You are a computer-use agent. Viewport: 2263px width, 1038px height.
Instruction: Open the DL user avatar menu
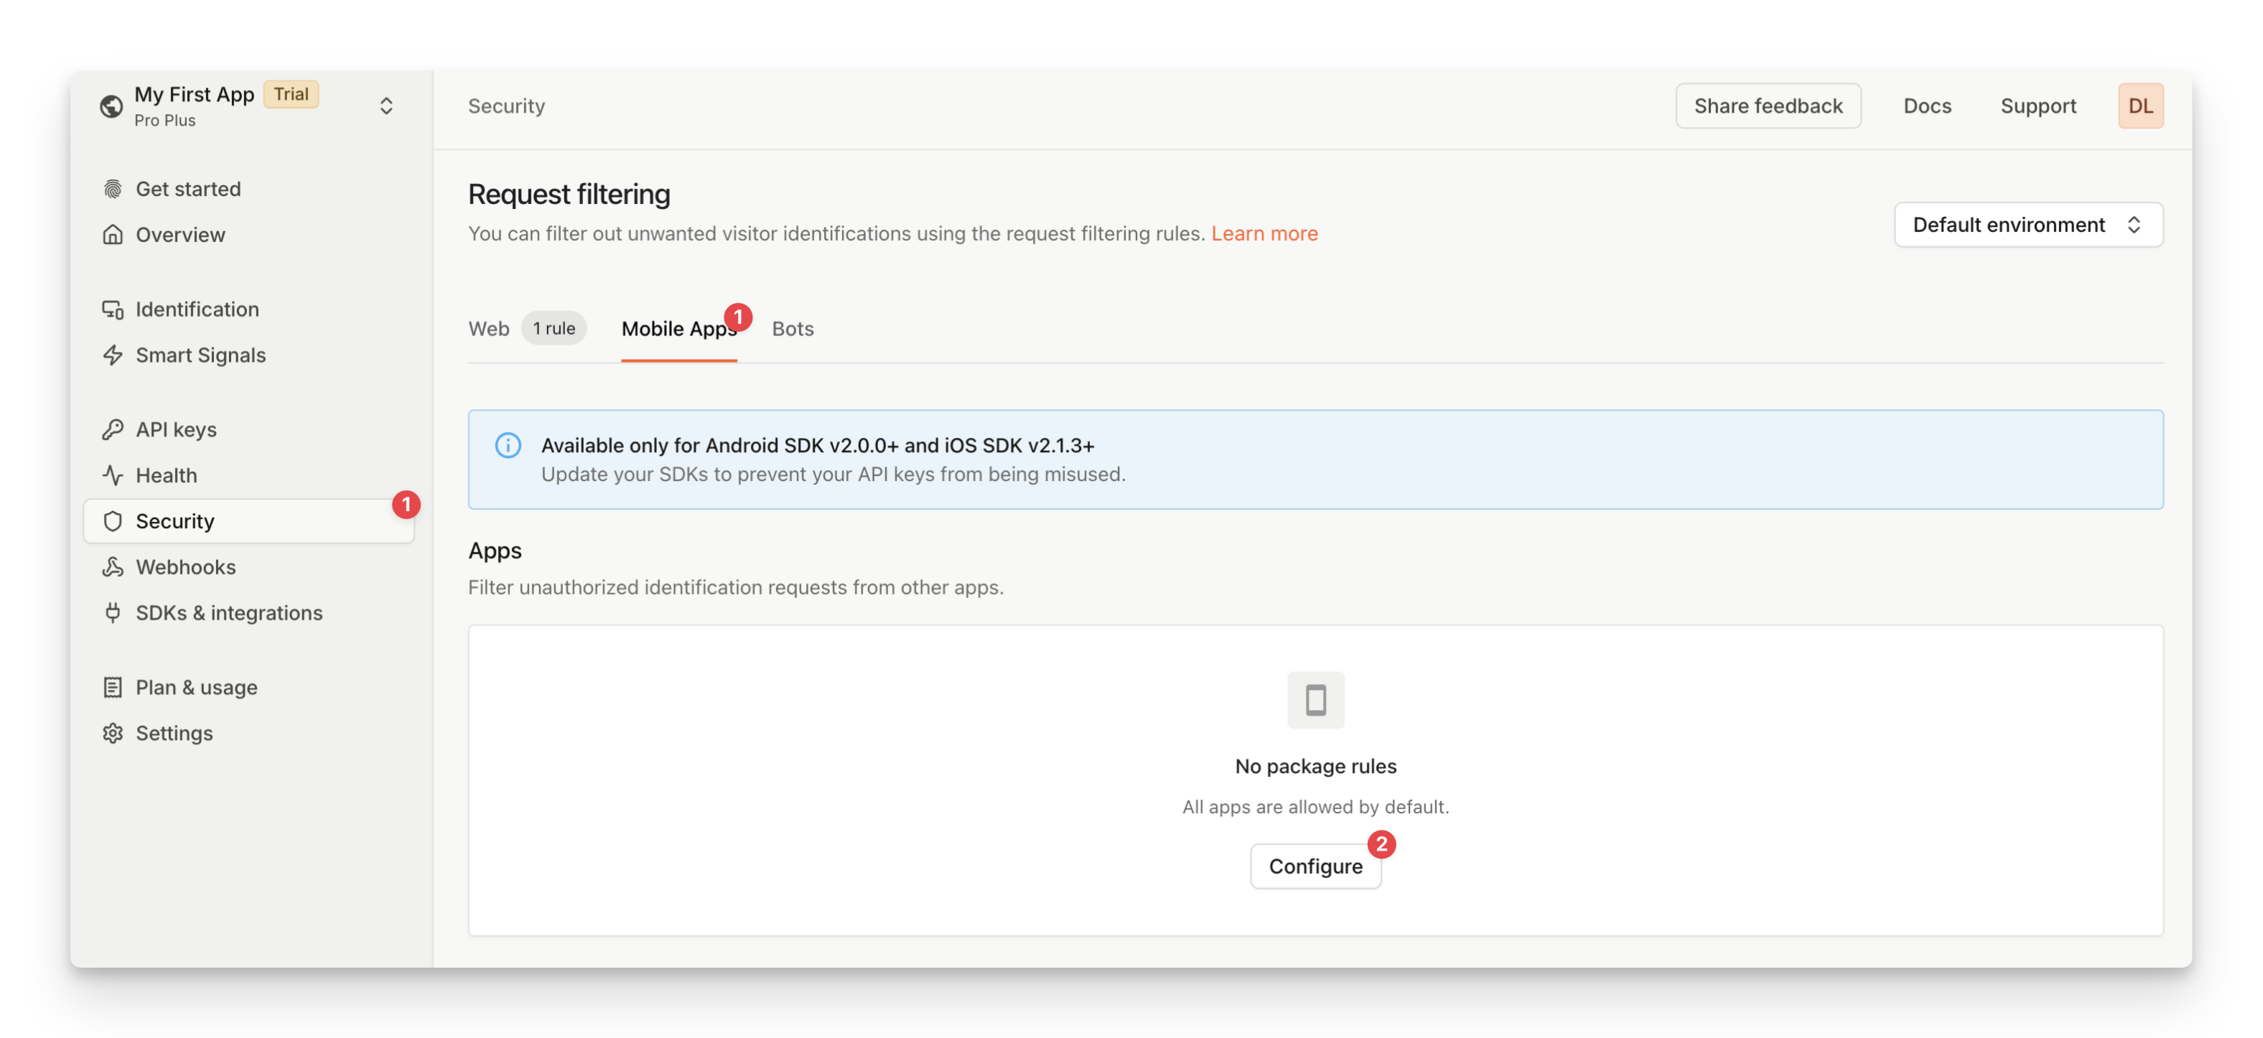[2140, 106]
